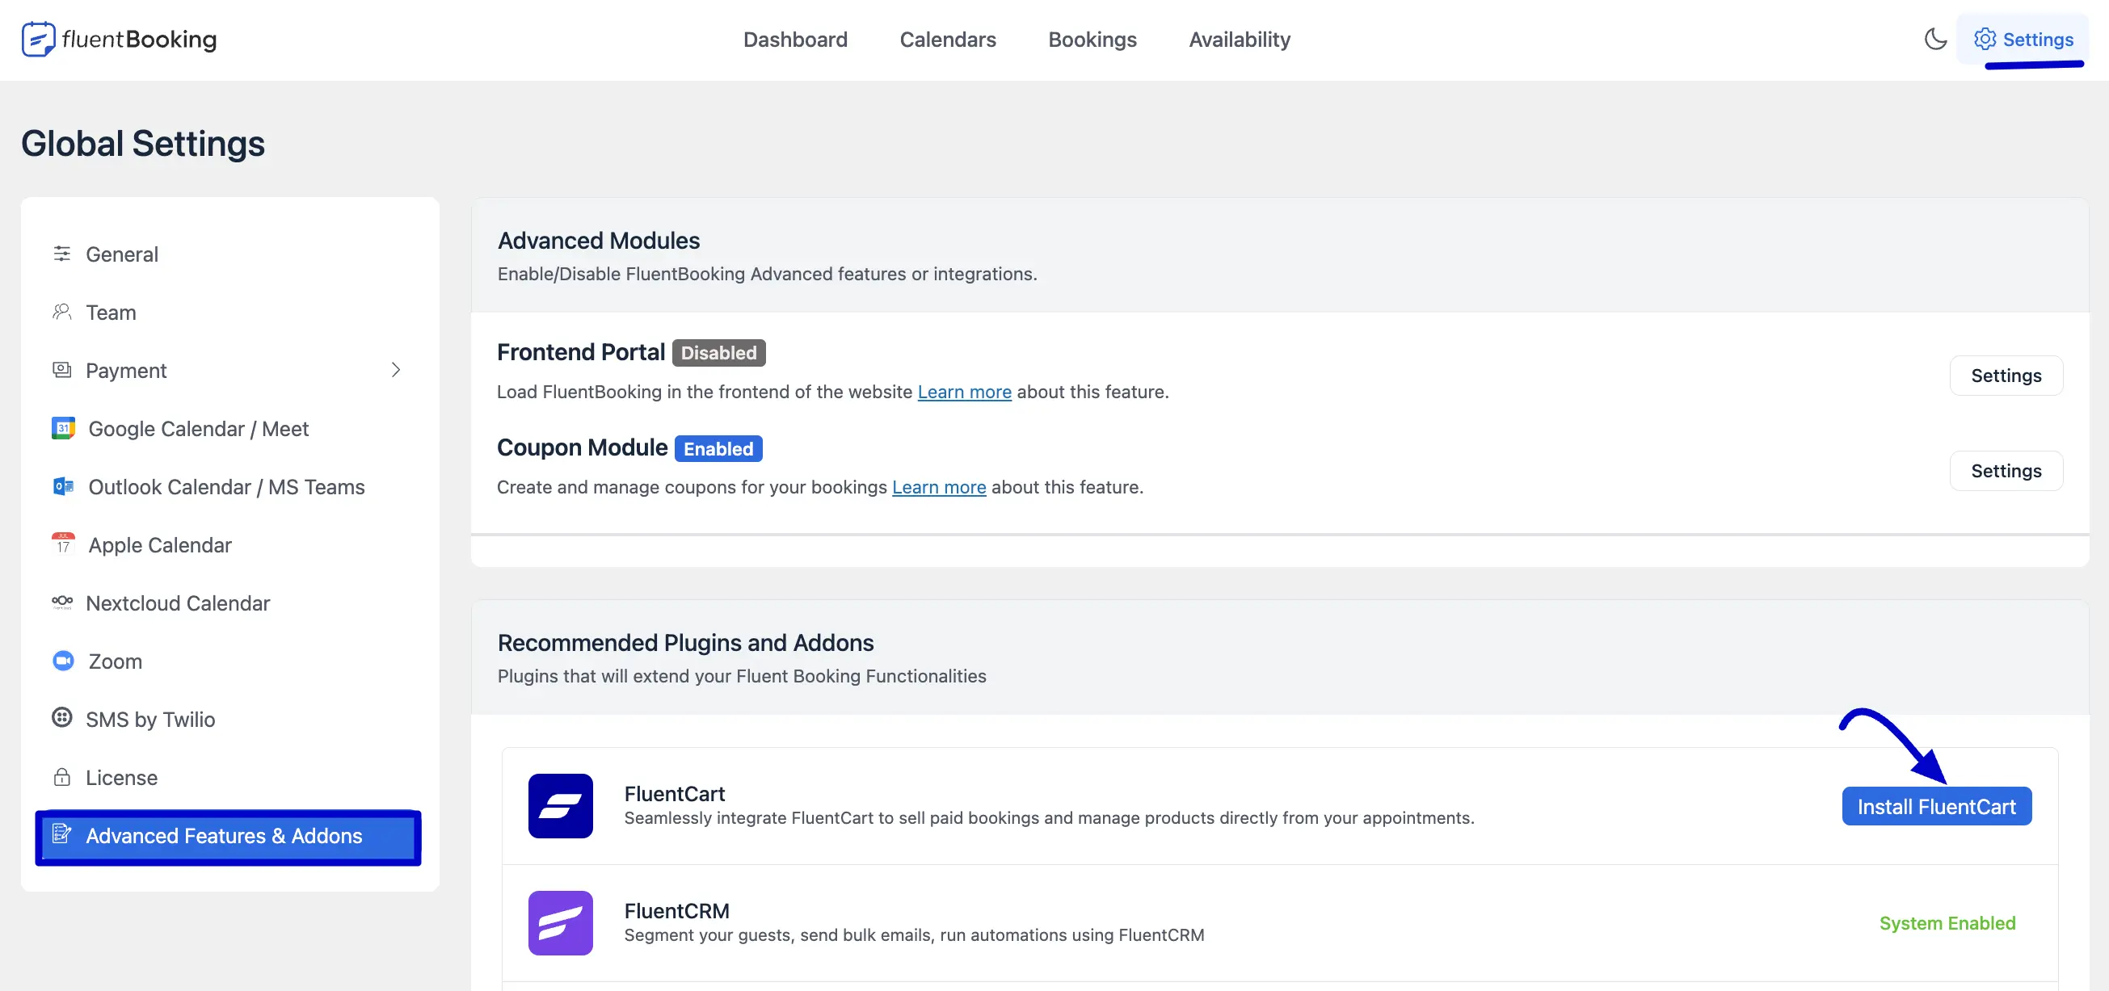2109x991 pixels.
Task: Select License in the sidebar
Action: click(x=229, y=777)
